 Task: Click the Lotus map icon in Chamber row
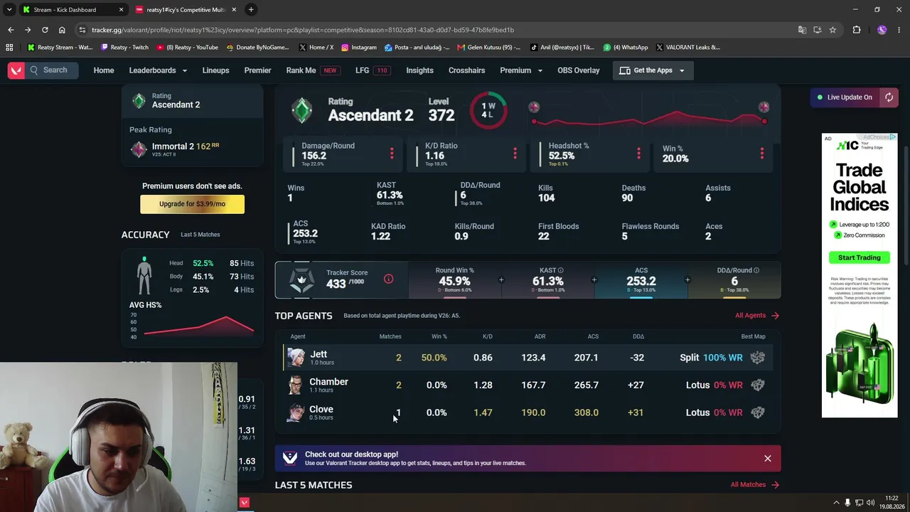pyautogui.click(x=757, y=385)
